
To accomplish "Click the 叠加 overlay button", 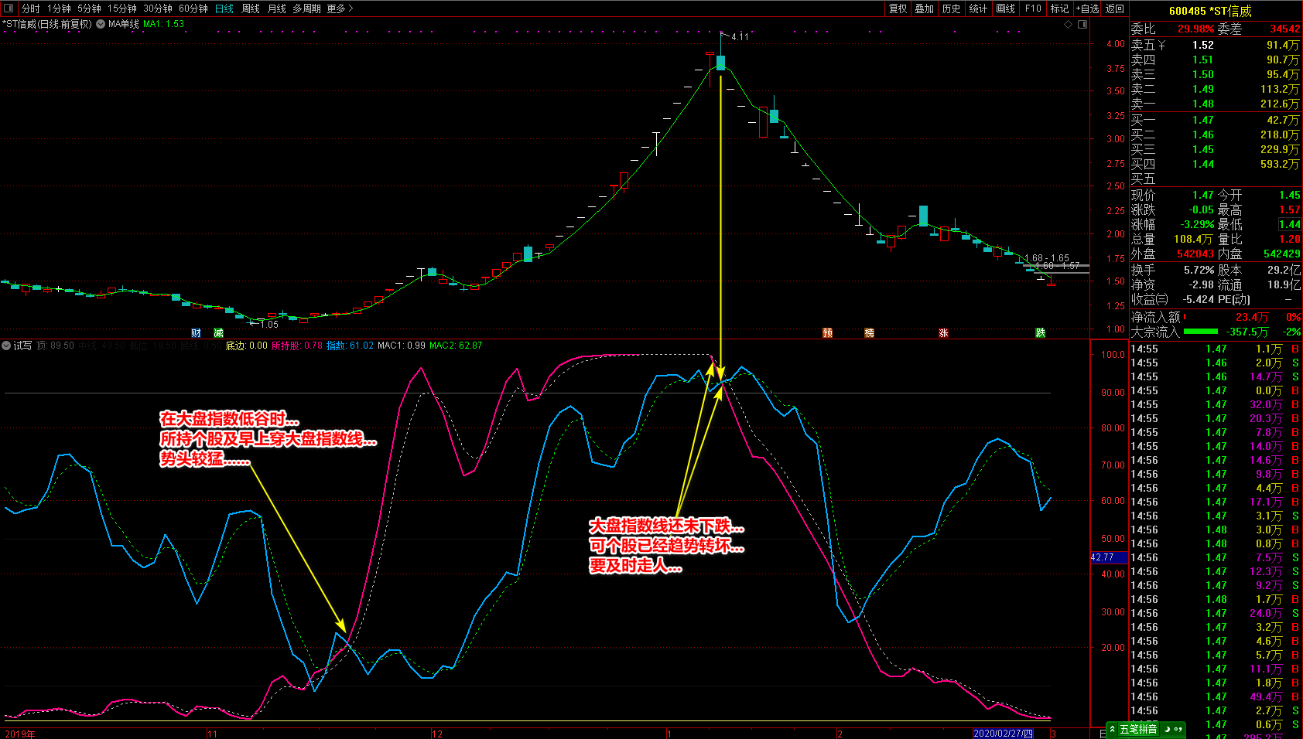I will (924, 9).
